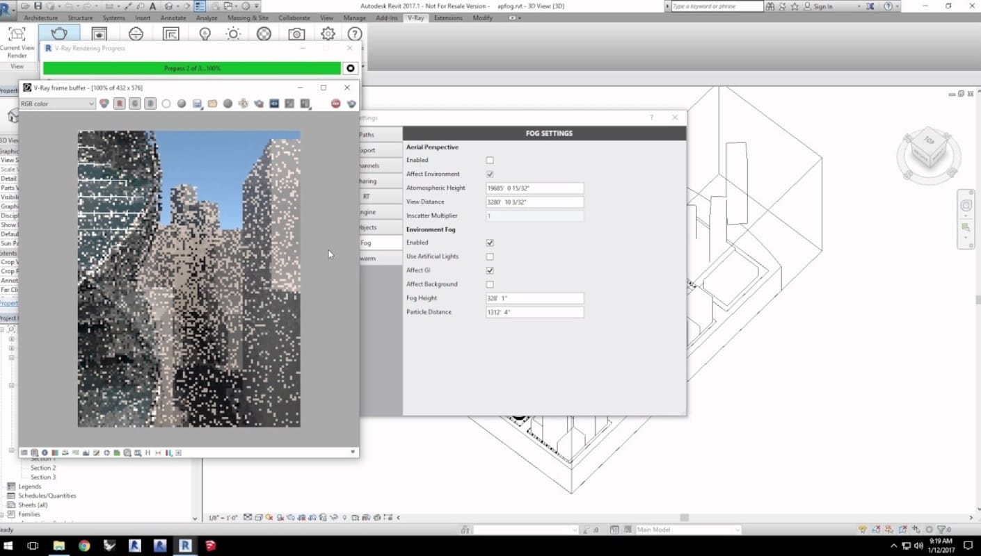981x556 pixels.
Task: Click the sun icon in V-Ray ribbon
Action: click(233, 34)
